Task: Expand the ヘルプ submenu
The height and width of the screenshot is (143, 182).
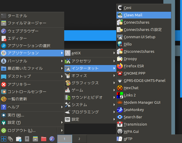Action: (x=32, y=107)
